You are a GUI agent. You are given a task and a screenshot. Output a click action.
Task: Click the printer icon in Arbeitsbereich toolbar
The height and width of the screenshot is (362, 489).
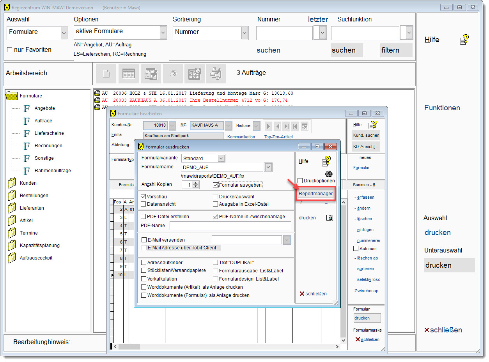[x=173, y=74]
